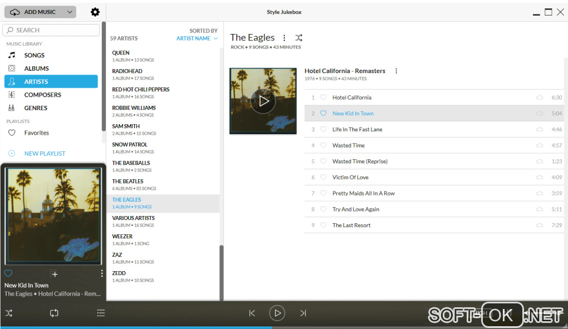The height and width of the screenshot is (329, 568).
Task: Select the Sam Smith artist
Action: 163,130
